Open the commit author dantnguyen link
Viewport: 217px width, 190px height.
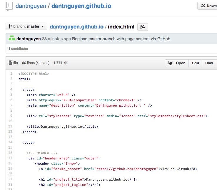pos(29,39)
